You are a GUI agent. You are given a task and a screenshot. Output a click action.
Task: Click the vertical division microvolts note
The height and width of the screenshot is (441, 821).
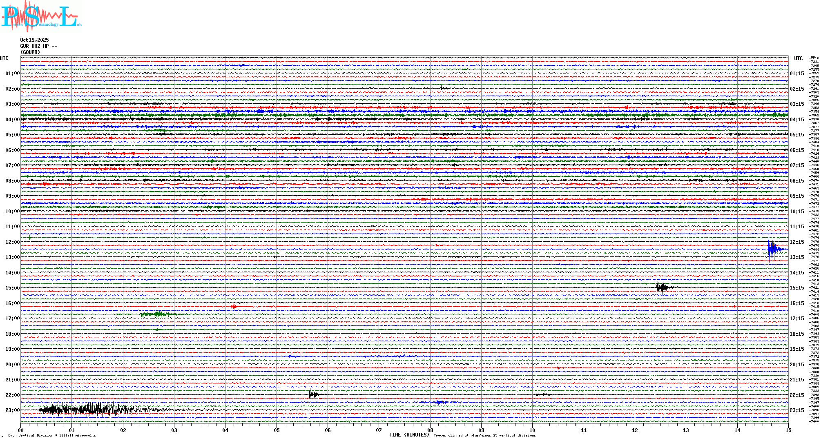[x=52, y=435]
